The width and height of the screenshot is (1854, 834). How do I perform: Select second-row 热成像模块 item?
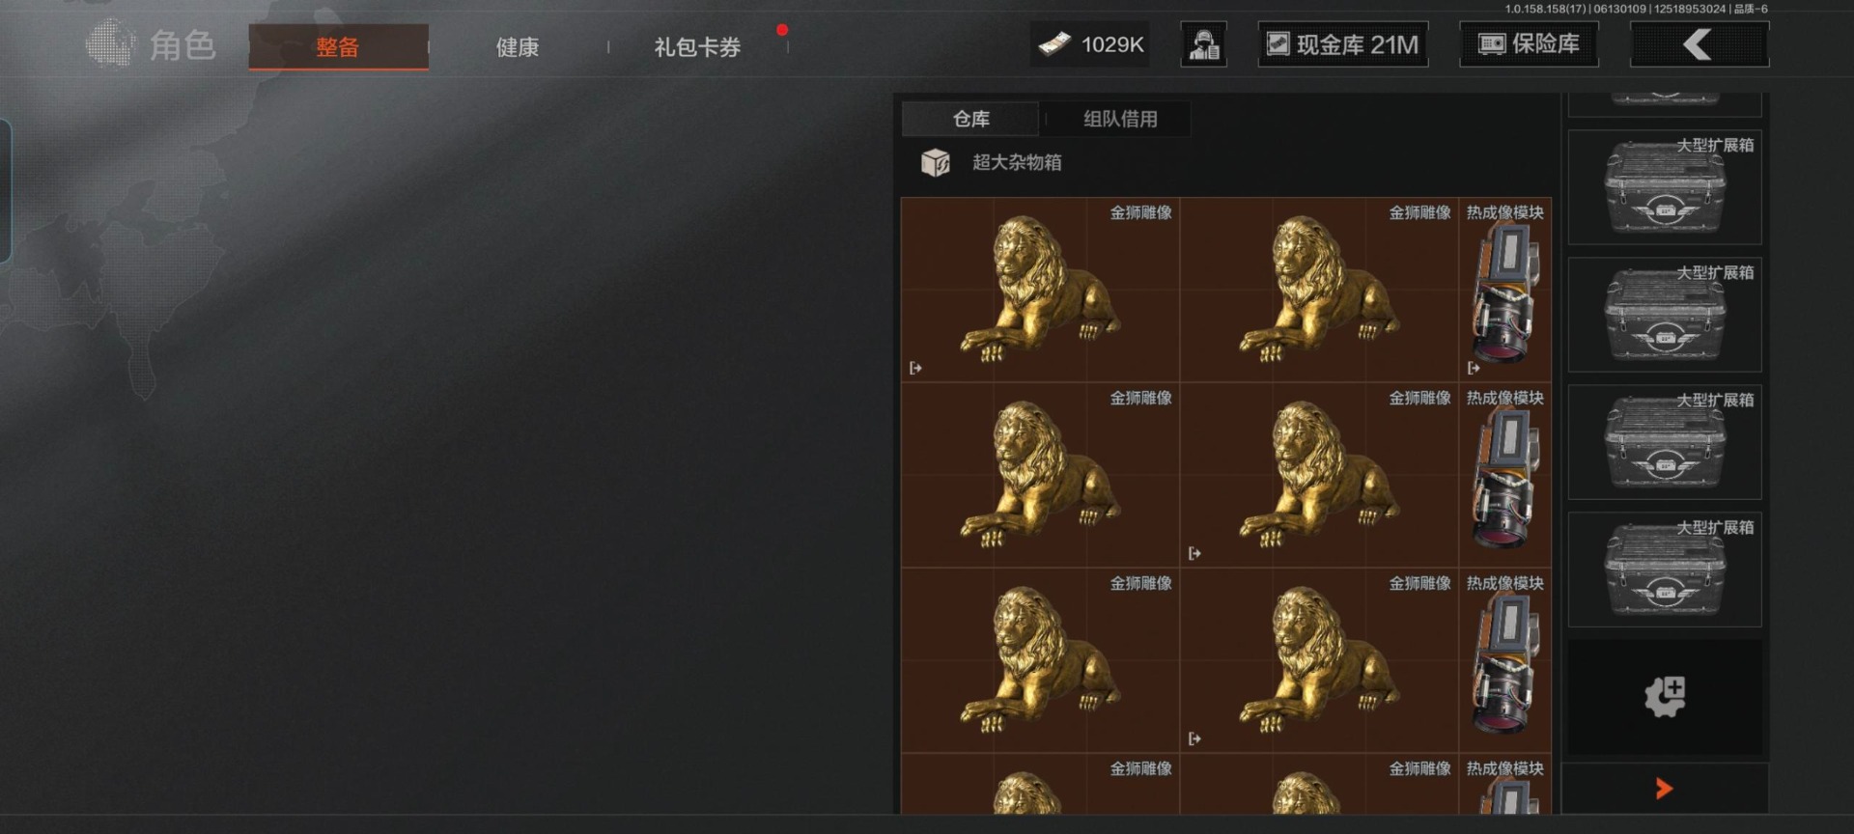pos(1505,475)
